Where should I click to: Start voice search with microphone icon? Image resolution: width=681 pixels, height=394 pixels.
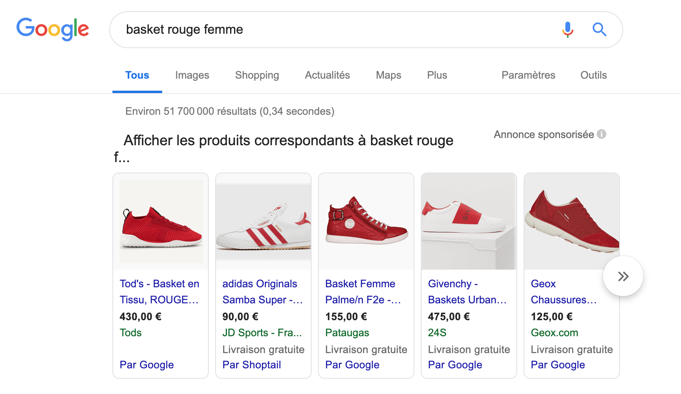point(567,29)
